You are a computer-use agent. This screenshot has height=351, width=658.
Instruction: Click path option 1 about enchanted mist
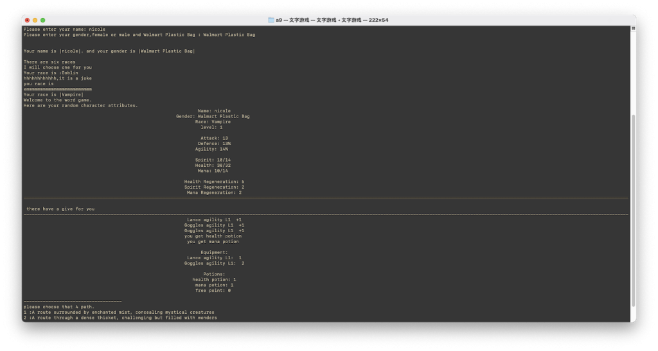click(118, 312)
